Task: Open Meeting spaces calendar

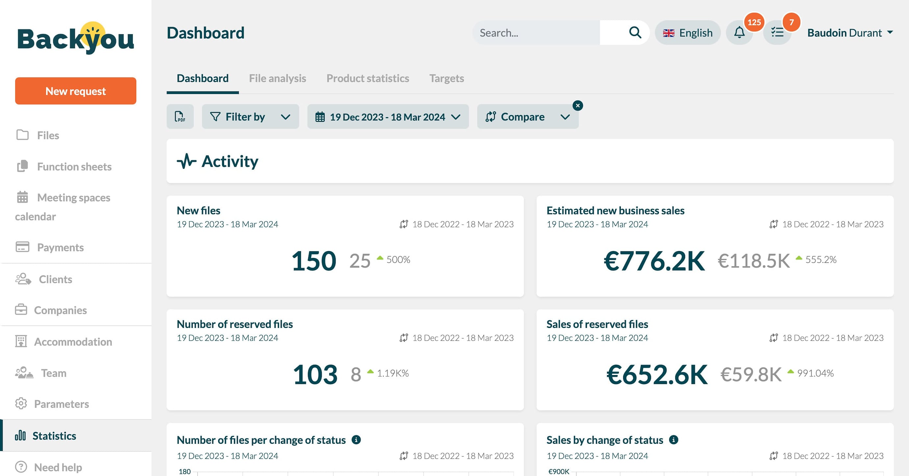Action: pyautogui.click(x=73, y=198)
